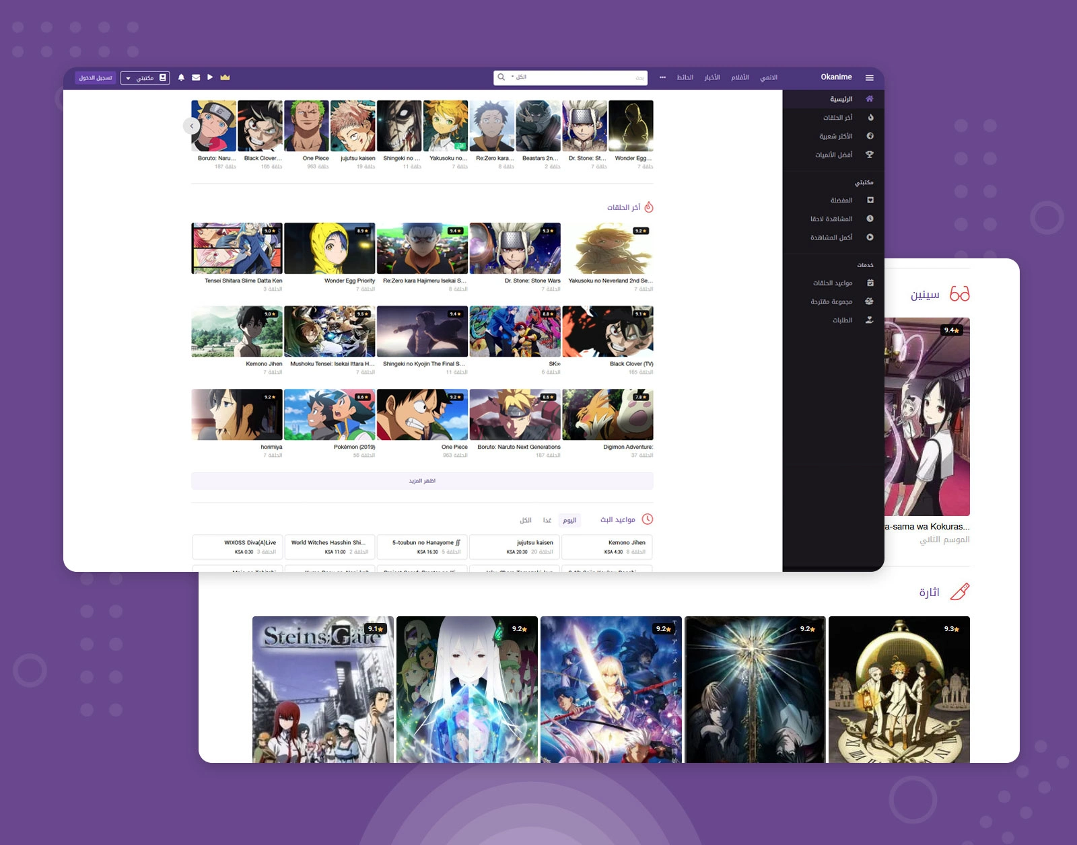Open the Pokémon (2019) episode card
The height and width of the screenshot is (845, 1077).
330,414
